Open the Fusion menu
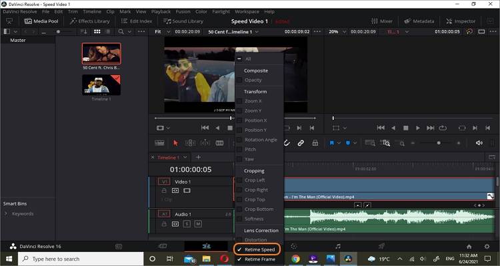Viewport: 500px width, 266px height. 183,11
